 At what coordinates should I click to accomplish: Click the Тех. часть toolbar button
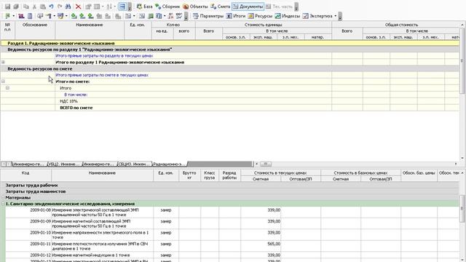tap(279, 7)
